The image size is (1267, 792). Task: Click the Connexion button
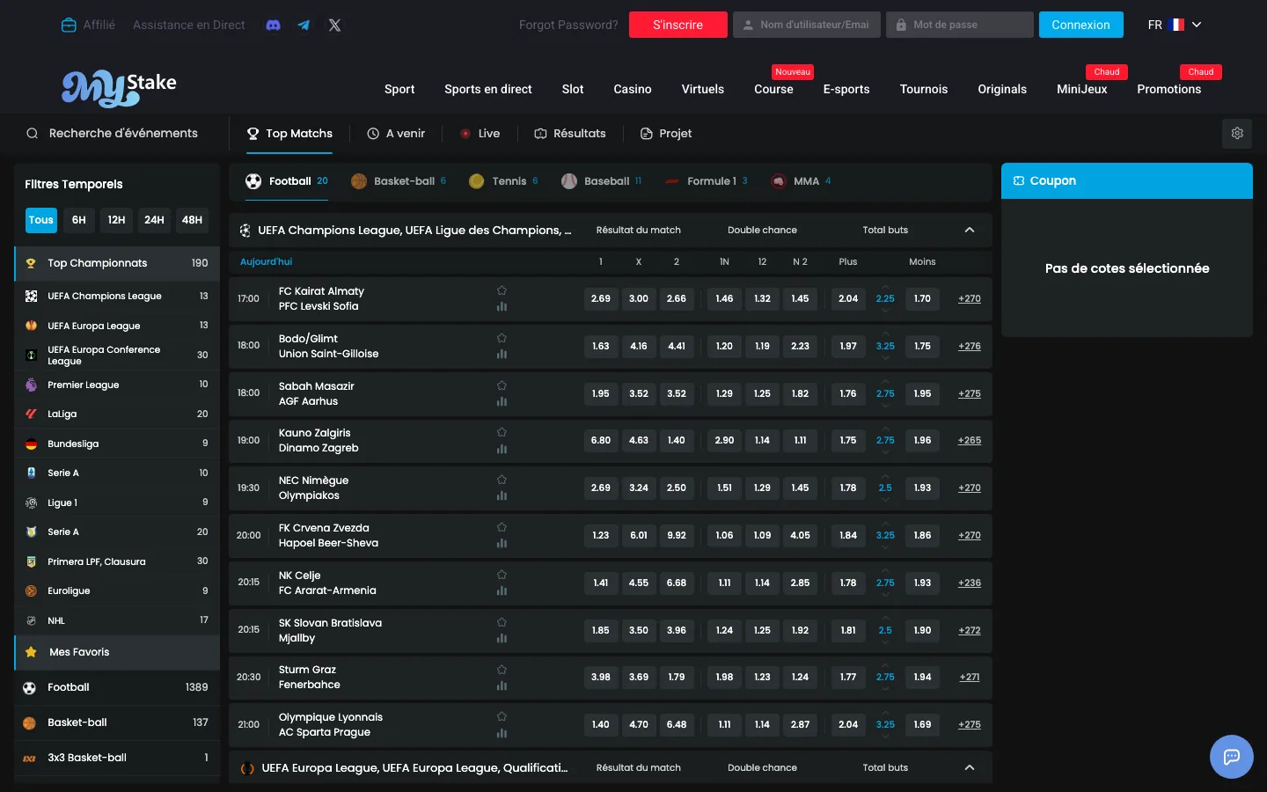pyautogui.click(x=1081, y=25)
